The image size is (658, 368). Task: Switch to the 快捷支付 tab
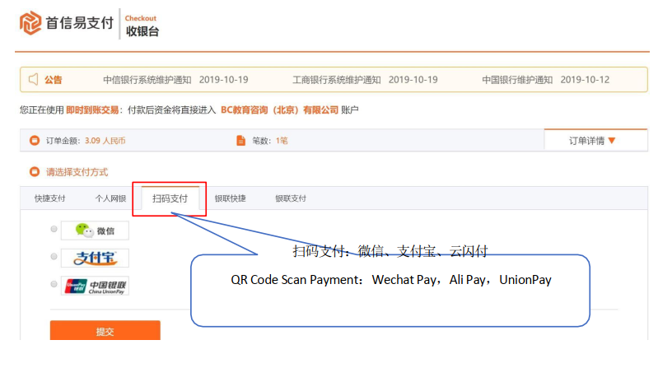[x=50, y=198]
